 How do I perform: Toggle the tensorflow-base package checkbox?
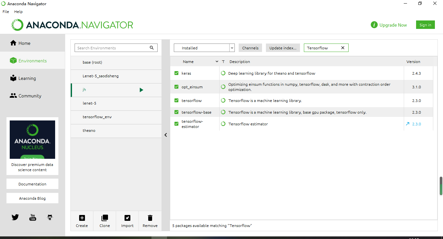coord(176,112)
